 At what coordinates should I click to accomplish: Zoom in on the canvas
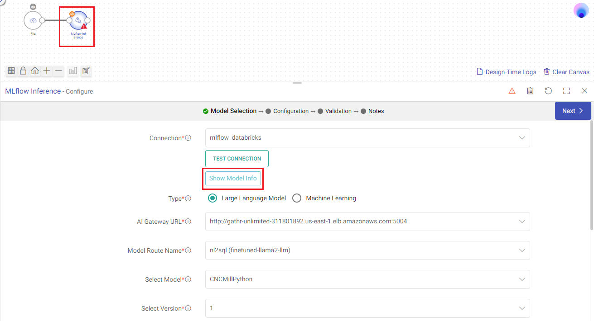[x=46, y=71]
